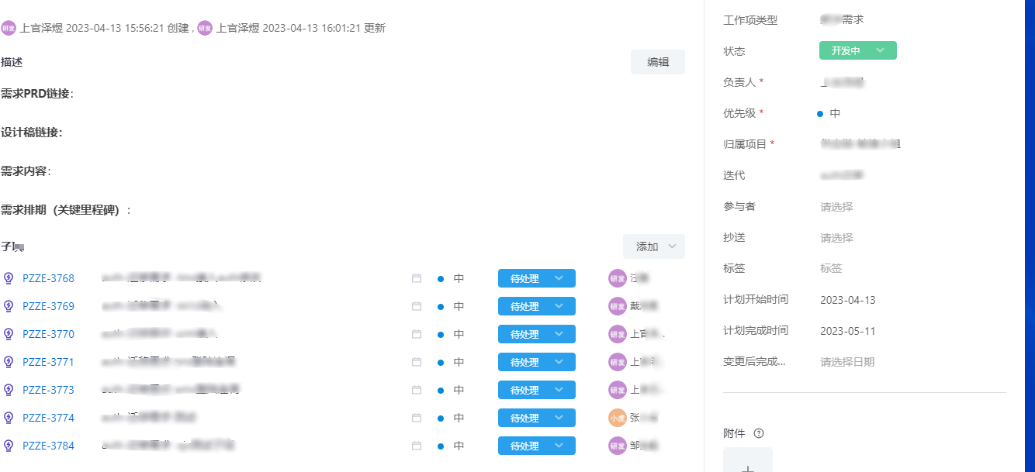
Task: Click the help icon next to 附件
Action: point(759,433)
